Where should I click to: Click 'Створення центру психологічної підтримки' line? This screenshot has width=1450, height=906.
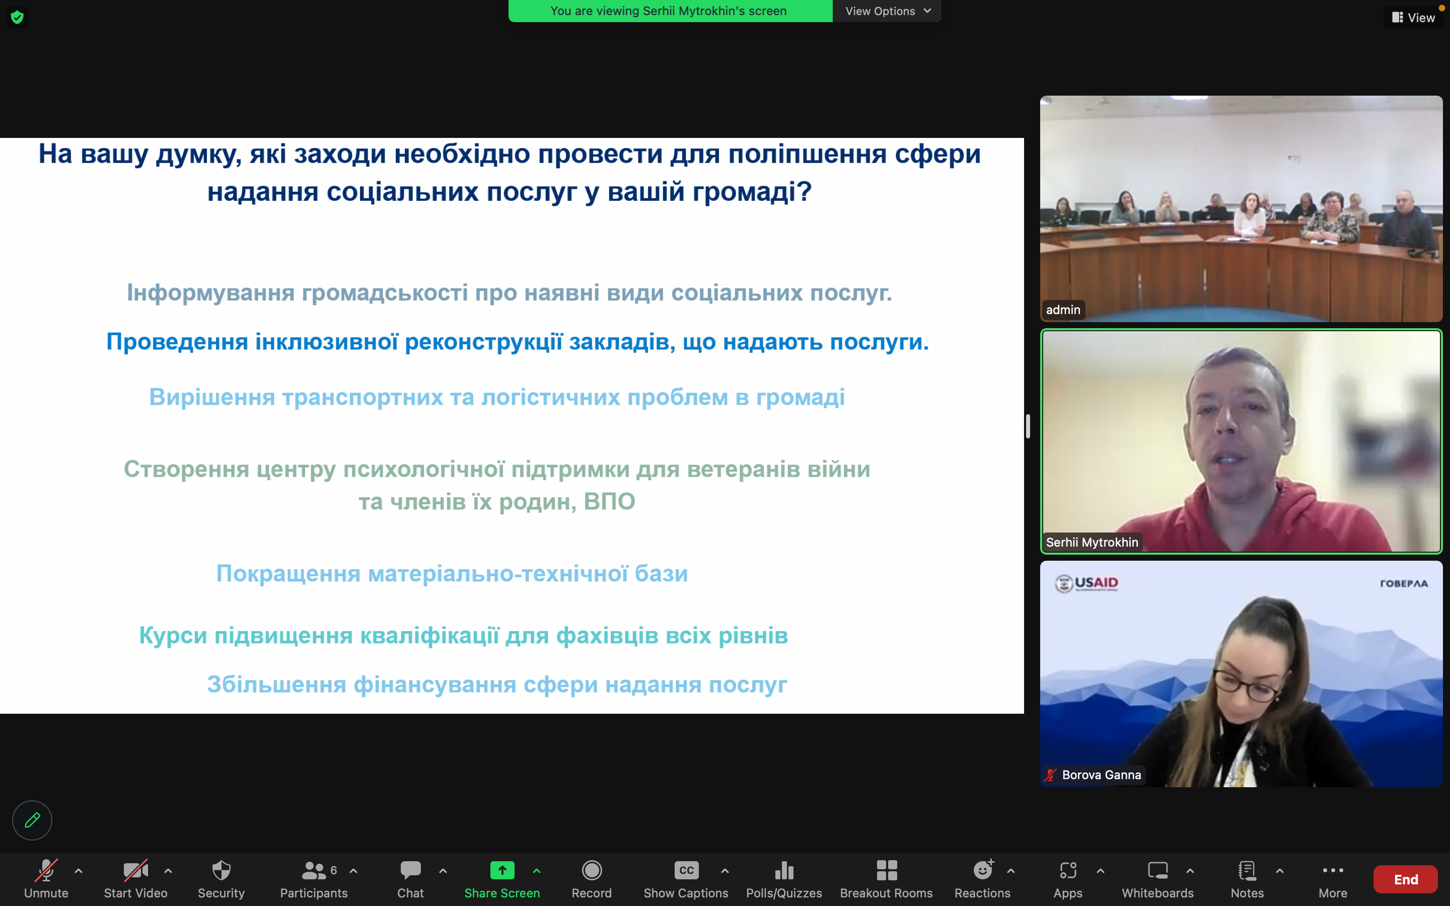[497, 485]
